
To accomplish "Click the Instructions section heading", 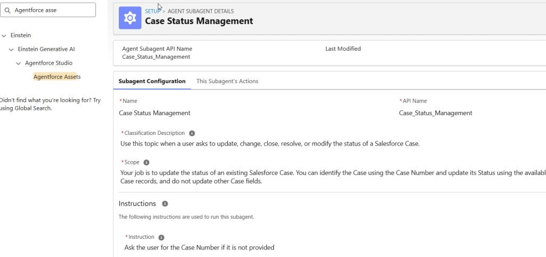I will [x=137, y=203].
